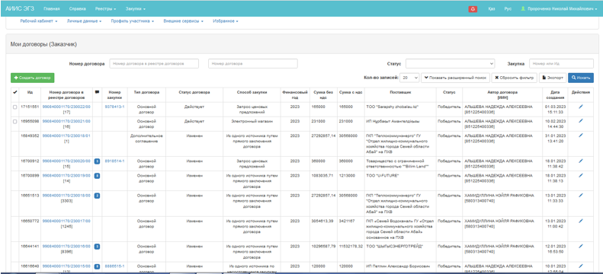Click the АИИС ЭГЗ brand logo
Viewport: 603px width, 274px height.
(20, 8)
